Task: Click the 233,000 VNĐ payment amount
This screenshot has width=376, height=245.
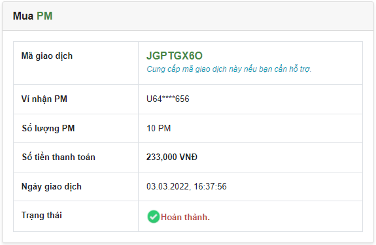Action: (x=172, y=157)
